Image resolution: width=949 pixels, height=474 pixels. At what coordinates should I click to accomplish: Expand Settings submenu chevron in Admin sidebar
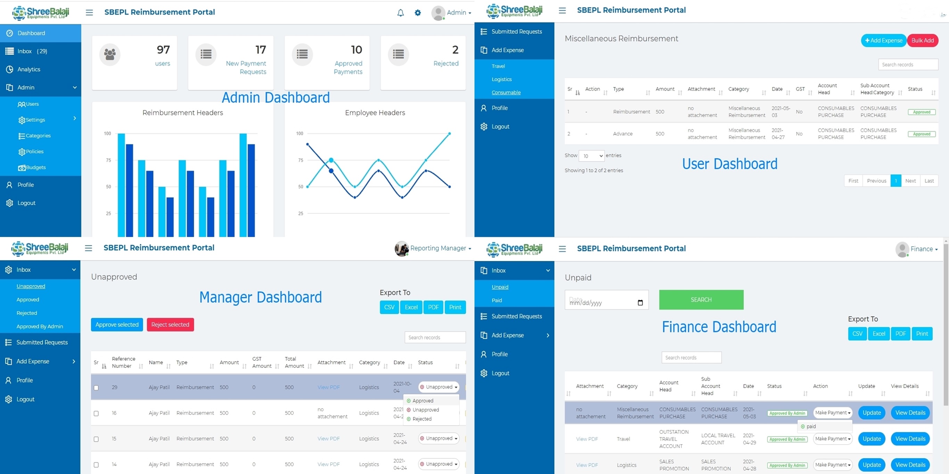pos(75,119)
